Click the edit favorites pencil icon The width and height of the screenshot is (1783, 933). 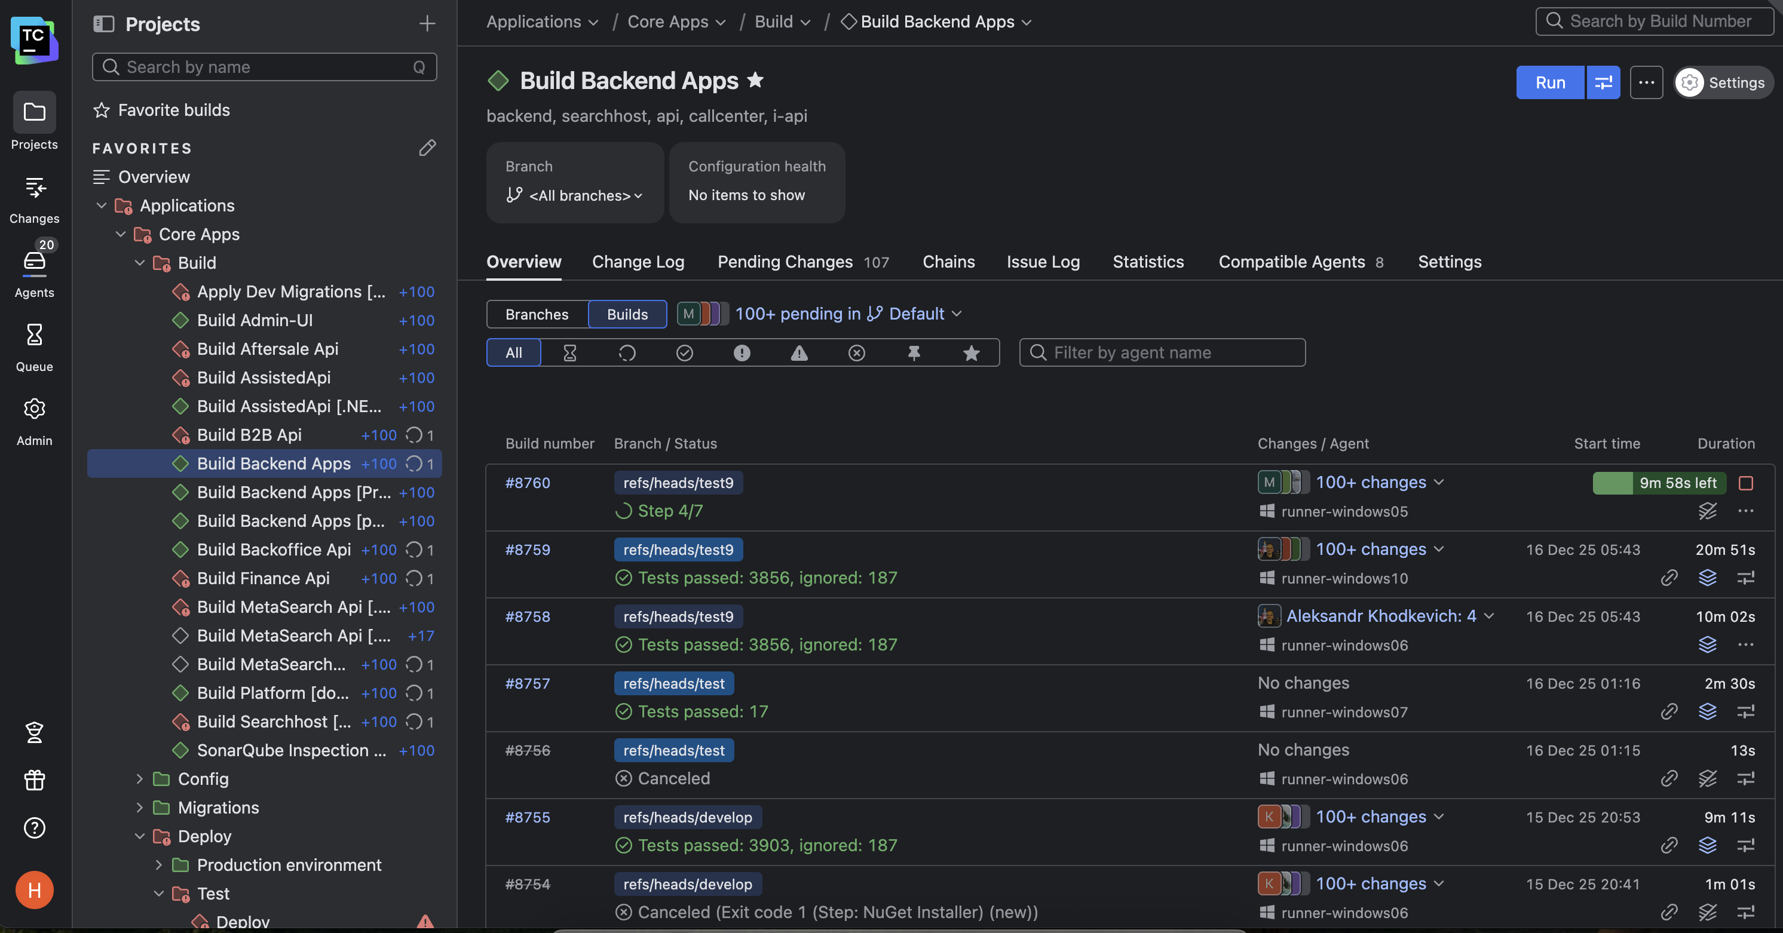click(x=427, y=148)
